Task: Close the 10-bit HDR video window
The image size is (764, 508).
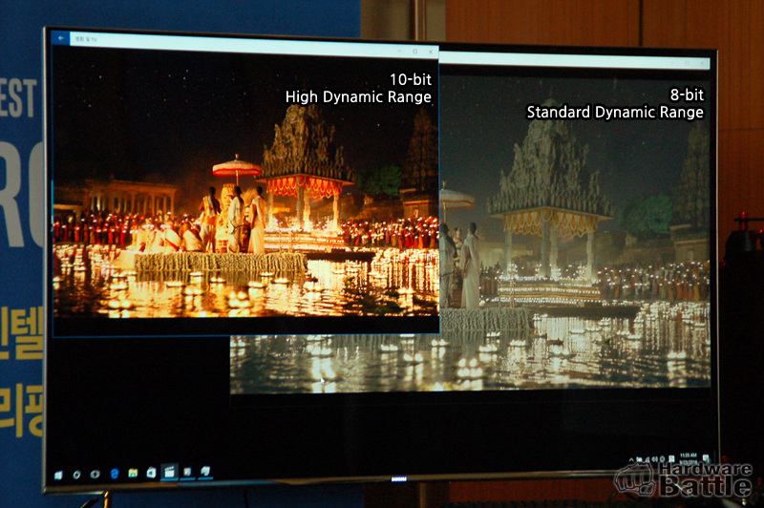Action: pyautogui.click(x=431, y=52)
